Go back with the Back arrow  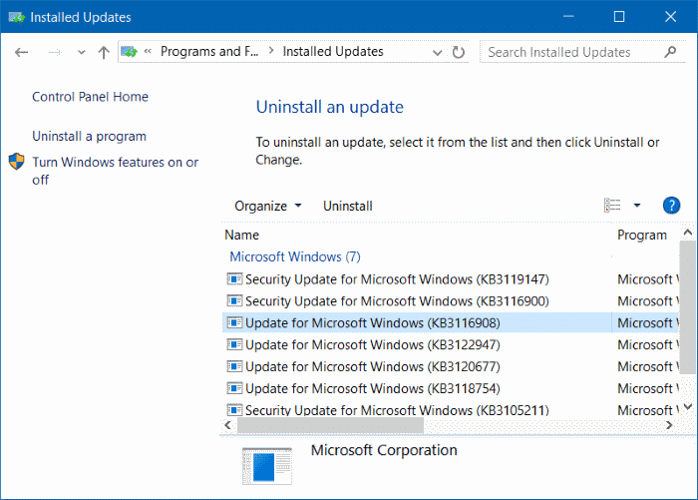click(21, 52)
